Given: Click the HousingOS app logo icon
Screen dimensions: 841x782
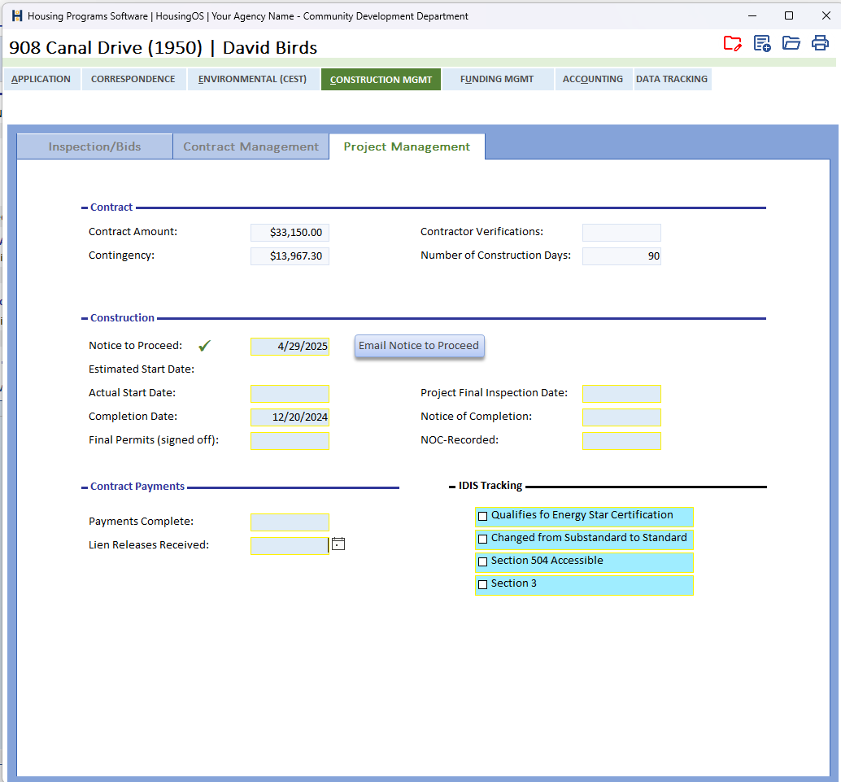Looking at the screenshot, I should coord(17,15).
